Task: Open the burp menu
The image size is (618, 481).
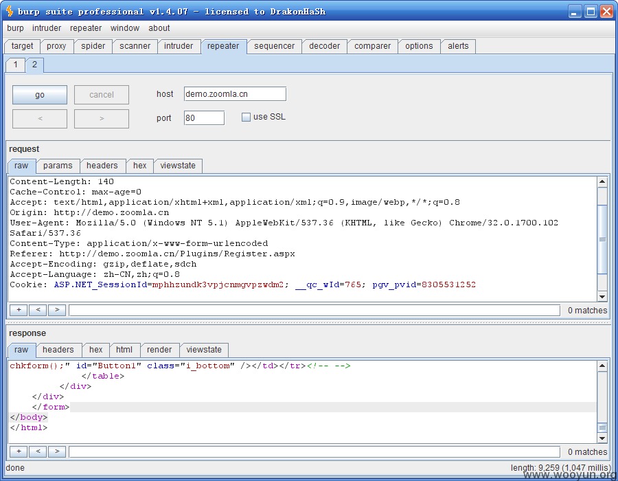Action: pyautogui.click(x=15, y=28)
